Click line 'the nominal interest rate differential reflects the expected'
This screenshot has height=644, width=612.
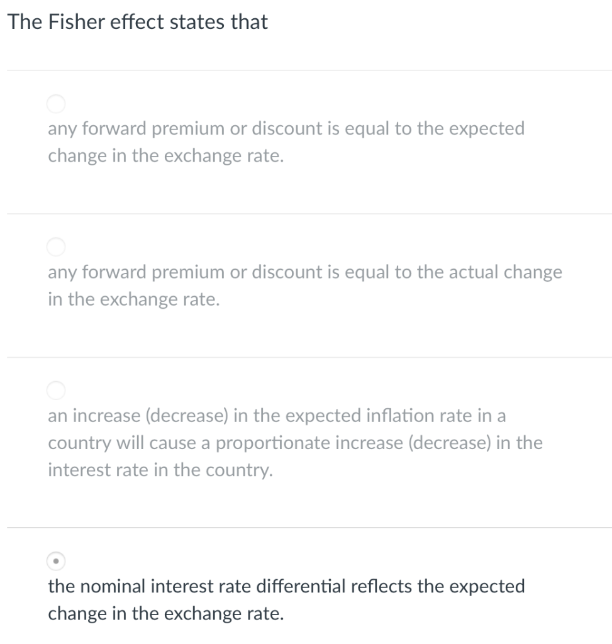(x=286, y=586)
